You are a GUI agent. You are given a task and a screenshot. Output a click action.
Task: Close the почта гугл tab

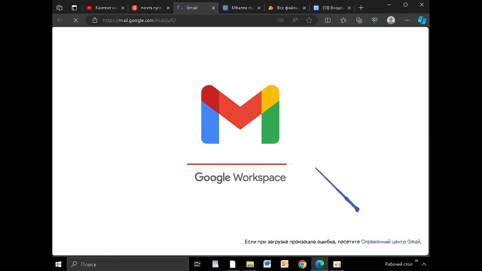[168, 8]
